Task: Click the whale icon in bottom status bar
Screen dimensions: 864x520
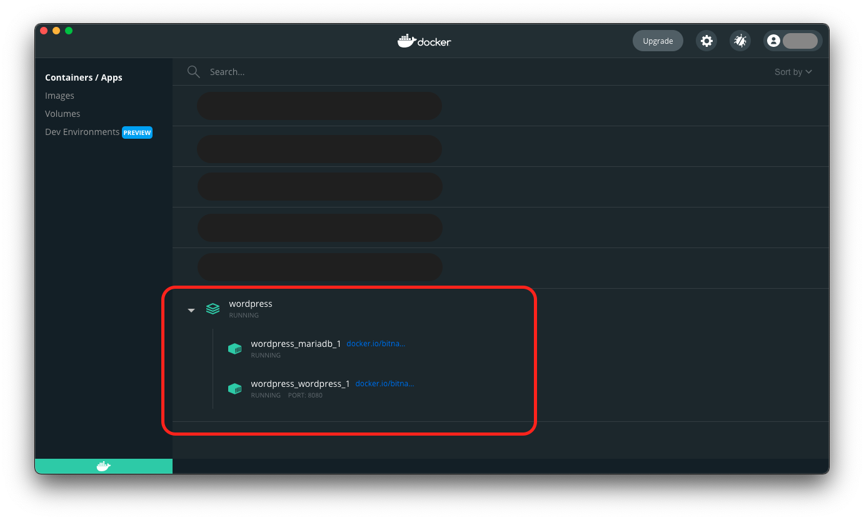Action: 104,466
